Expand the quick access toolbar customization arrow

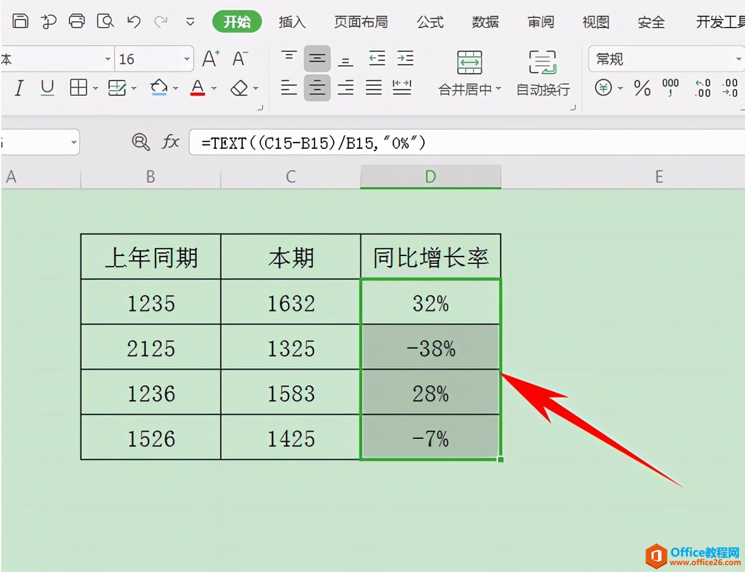click(190, 23)
